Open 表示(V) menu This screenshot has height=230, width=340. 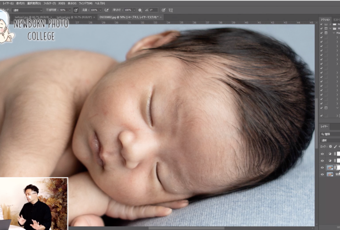coord(72,3)
